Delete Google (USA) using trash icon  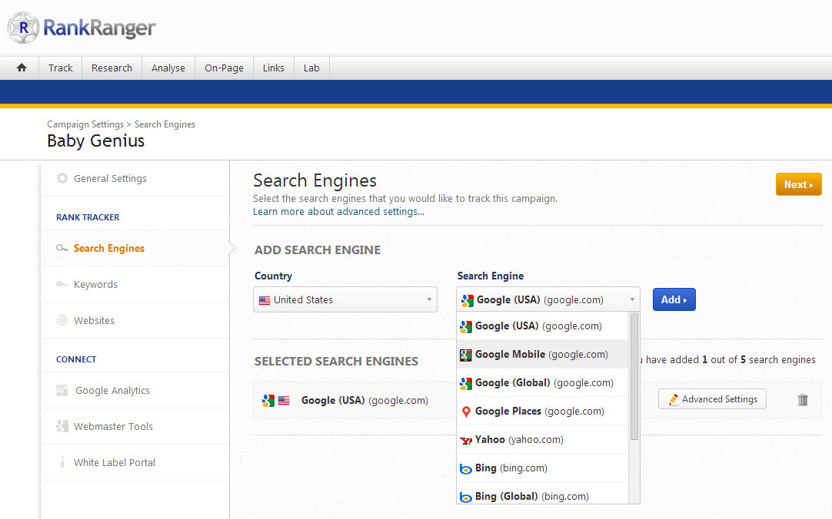coord(803,400)
